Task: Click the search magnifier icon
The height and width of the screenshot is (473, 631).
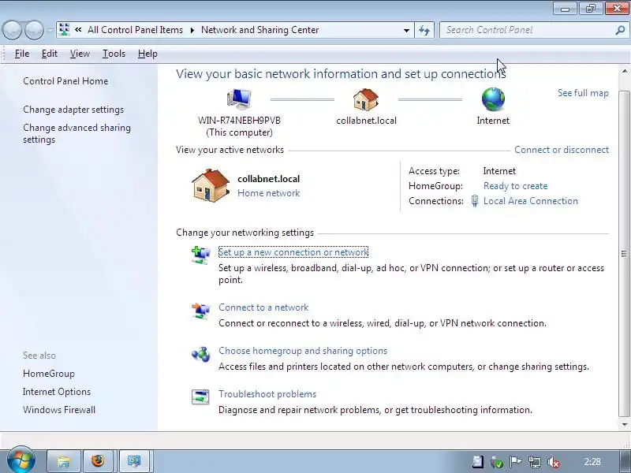Action: [x=620, y=30]
